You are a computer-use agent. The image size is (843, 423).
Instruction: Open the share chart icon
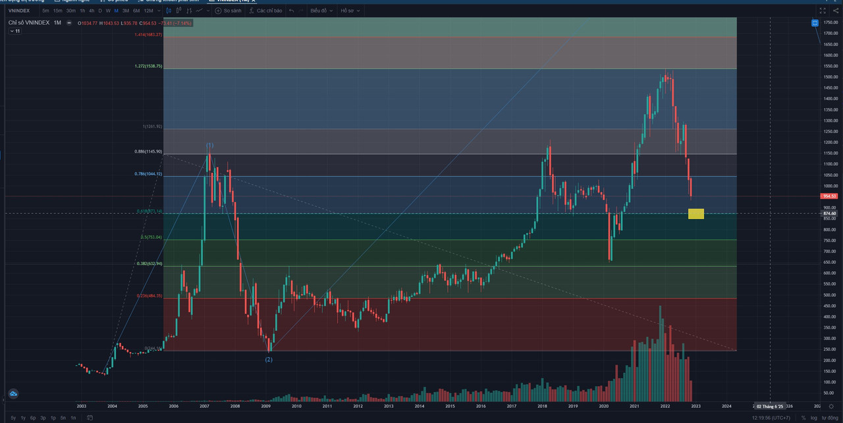tap(834, 11)
